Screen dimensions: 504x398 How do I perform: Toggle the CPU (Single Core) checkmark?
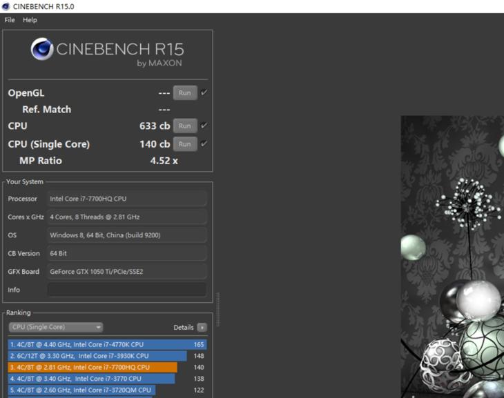(x=204, y=144)
